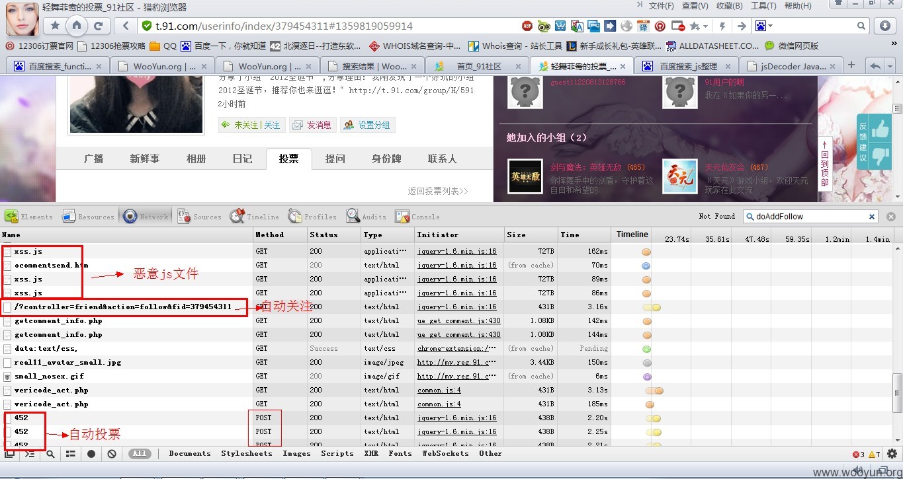
Task: Open the Baidu paw search engine dropdown
Action: (x=764, y=26)
